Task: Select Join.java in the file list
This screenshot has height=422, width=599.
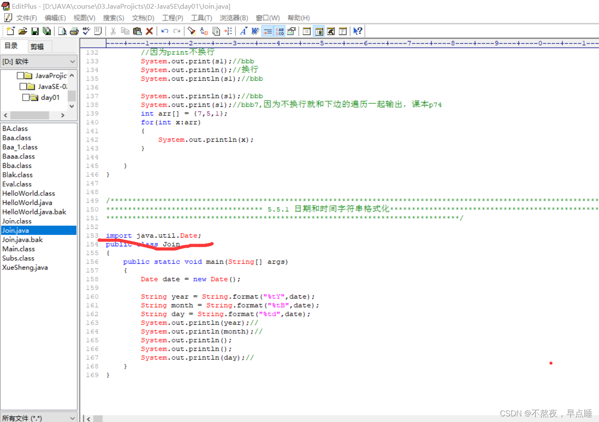Action: click(38, 230)
